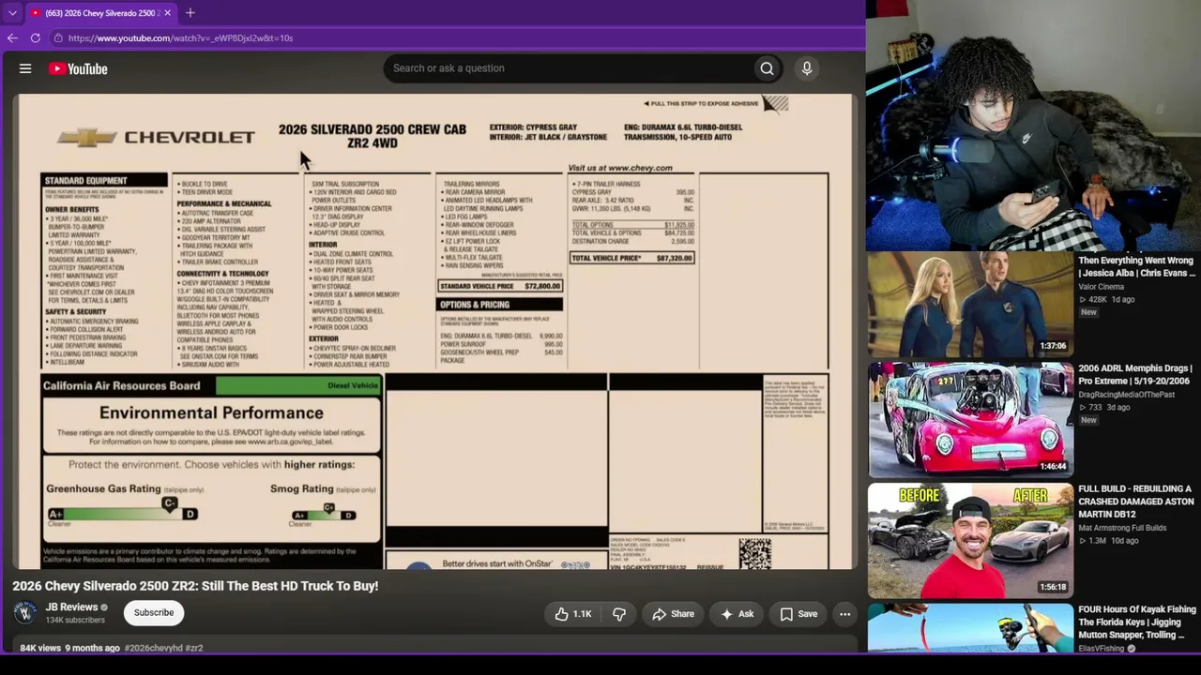Click the '1:46:44' duration badge
The height and width of the screenshot is (675, 1201).
pyautogui.click(x=1052, y=467)
